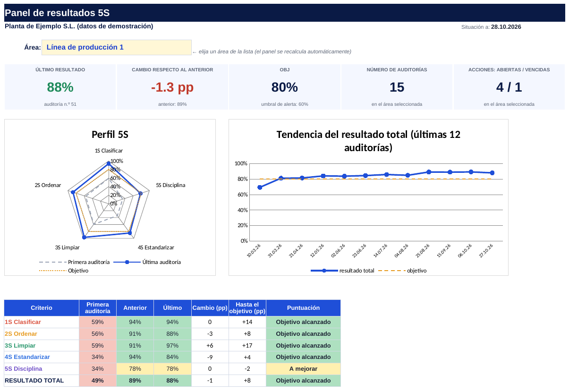The width and height of the screenshot is (569, 392).
Task: Click the Planta de Ejemplo S.L. subtitle
Action: click(x=79, y=26)
